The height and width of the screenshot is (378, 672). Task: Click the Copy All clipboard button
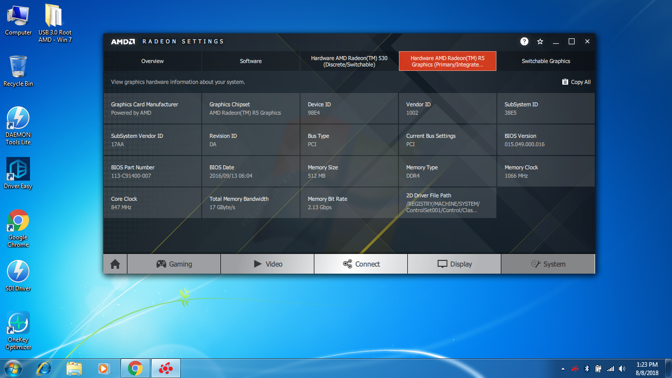[576, 82]
